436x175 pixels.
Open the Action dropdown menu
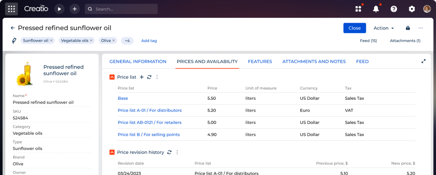coord(383,28)
